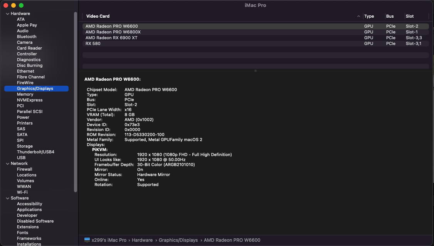Screen dimensions: 434x246
Task: Click the sidebar vertical scrollbar
Action: coord(76,102)
